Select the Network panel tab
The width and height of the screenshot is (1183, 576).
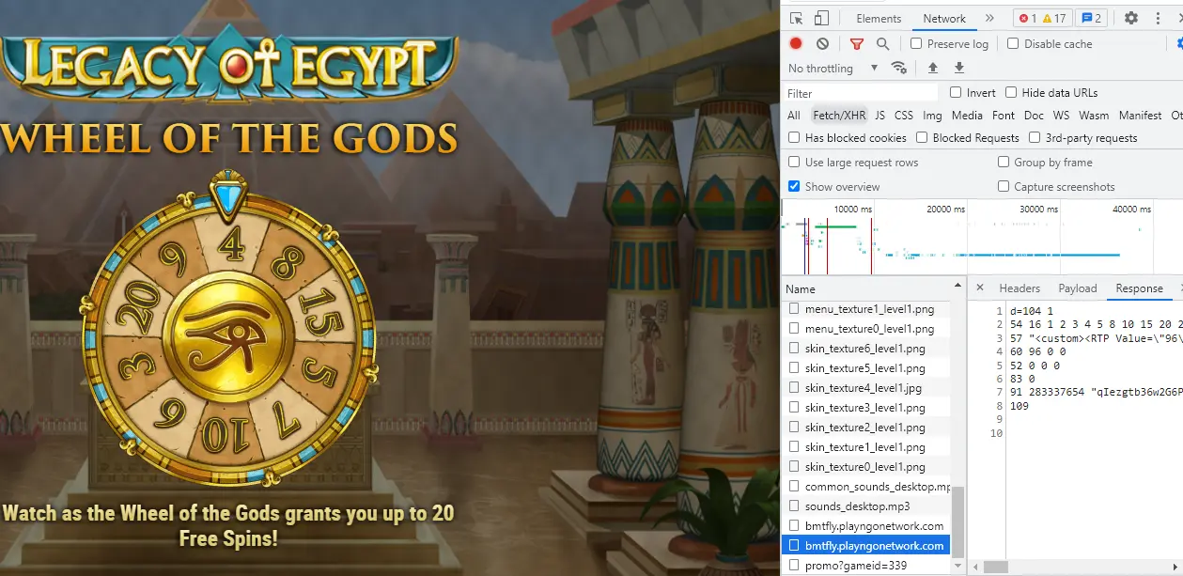[944, 19]
